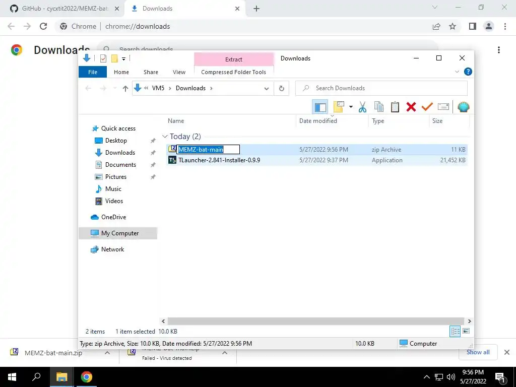
Task: Select My Computer in the navigation pane
Action: pyautogui.click(x=118, y=233)
